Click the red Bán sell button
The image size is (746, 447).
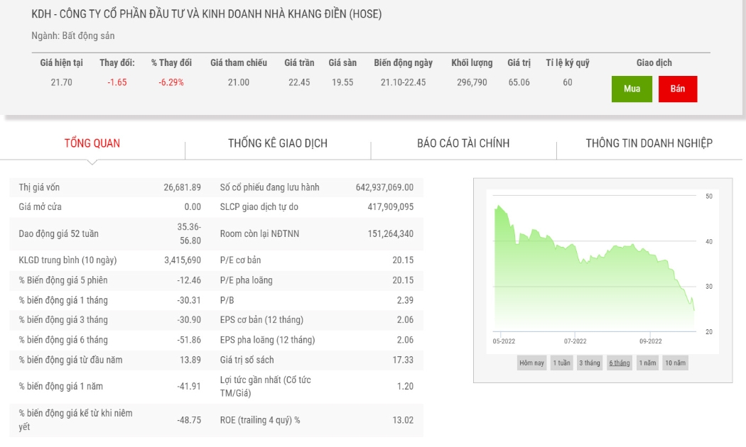[678, 89]
